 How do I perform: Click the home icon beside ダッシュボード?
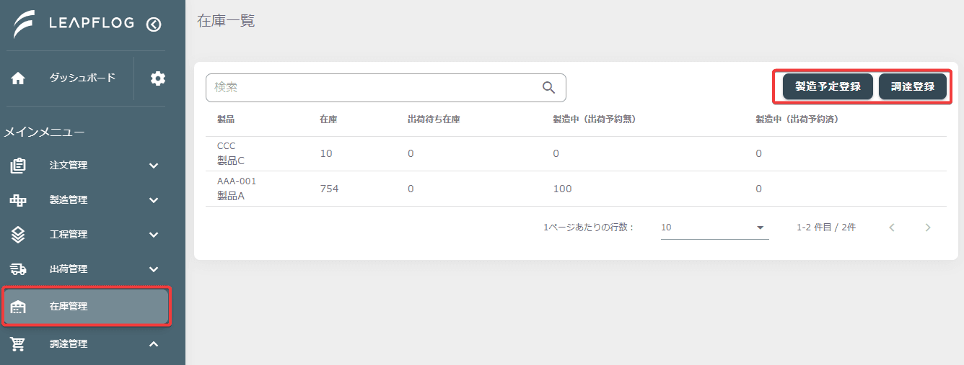click(18, 78)
